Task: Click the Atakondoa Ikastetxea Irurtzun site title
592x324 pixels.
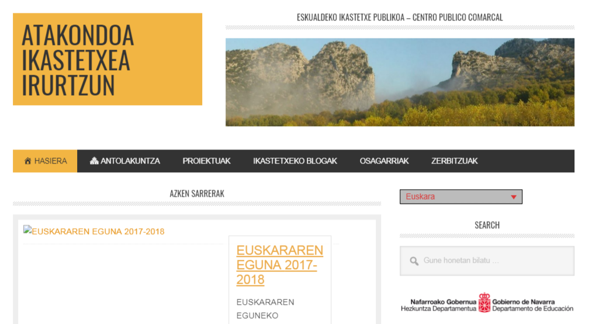Action: tap(78, 60)
